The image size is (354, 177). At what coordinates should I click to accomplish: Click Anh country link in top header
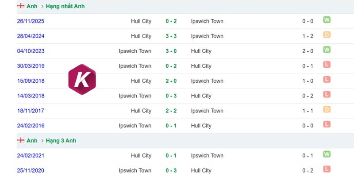tap(32, 6)
